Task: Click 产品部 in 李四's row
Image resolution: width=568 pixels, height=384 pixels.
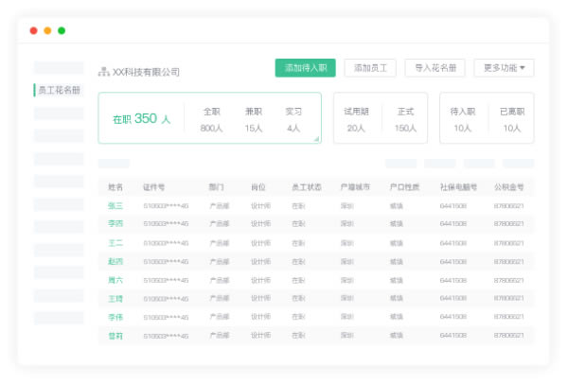Action: tap(220, 223)
